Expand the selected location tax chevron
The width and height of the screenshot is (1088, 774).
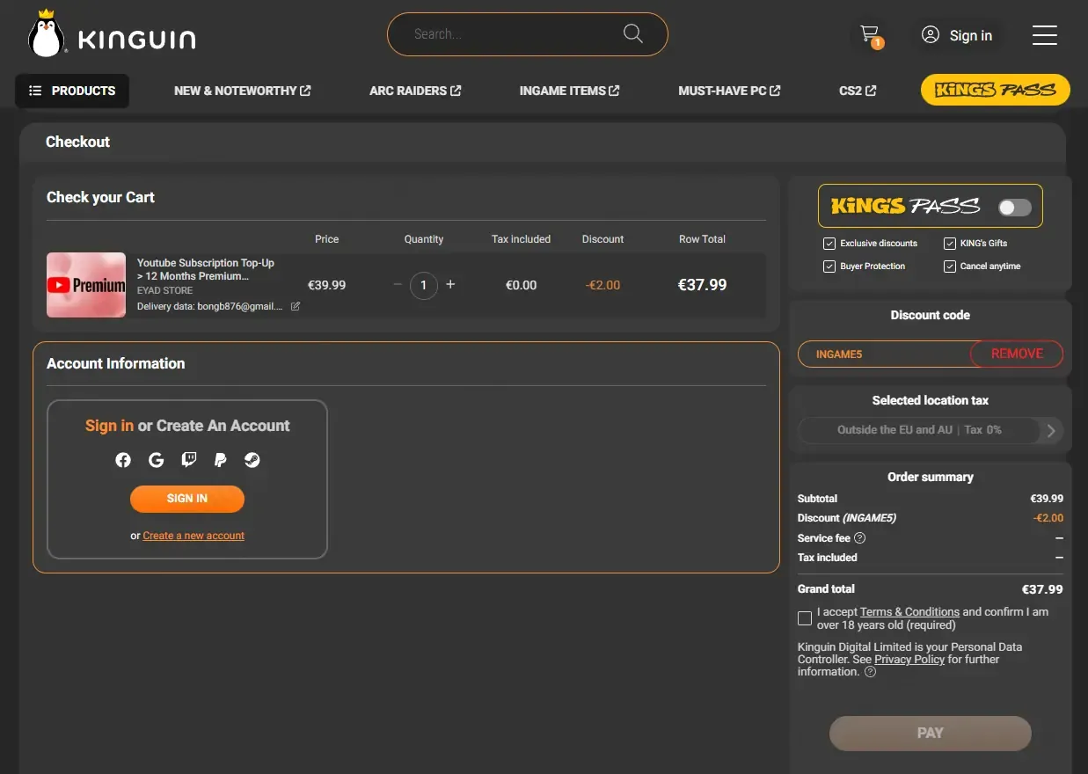point(1050,431)
